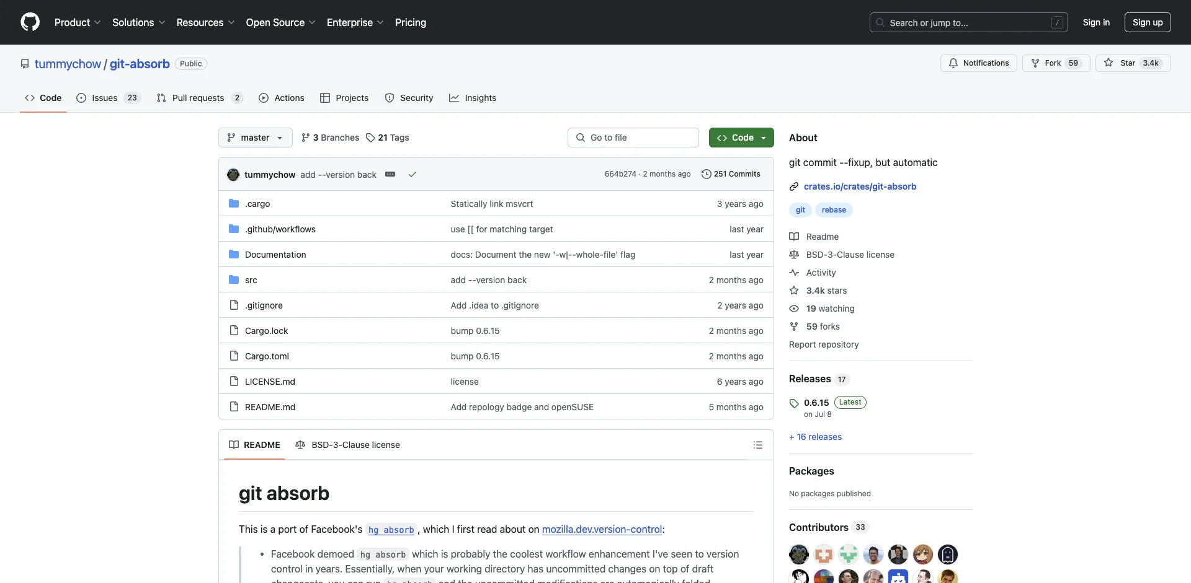The image size is (1191, 583).
Task: Click the Search or jump to box
Action: [x=969, y=22]
